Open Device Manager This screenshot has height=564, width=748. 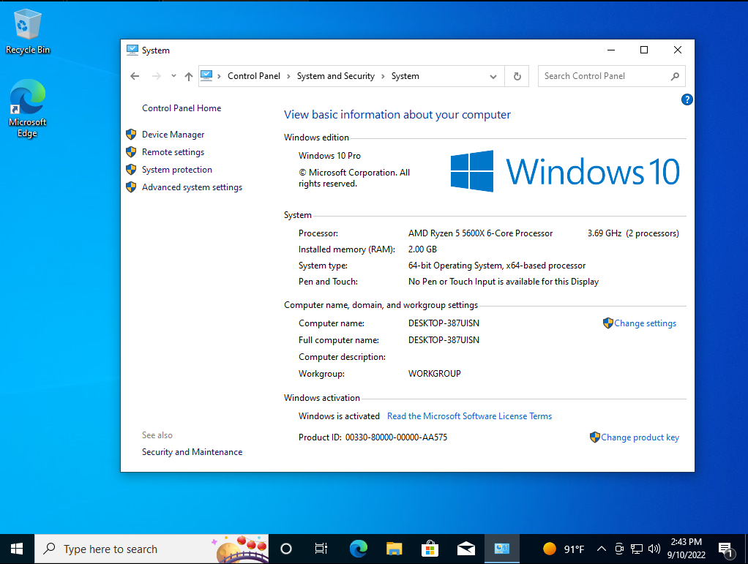[x=173, y=135]
